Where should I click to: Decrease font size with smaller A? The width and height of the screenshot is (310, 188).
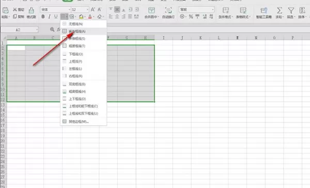pos(99,9)
